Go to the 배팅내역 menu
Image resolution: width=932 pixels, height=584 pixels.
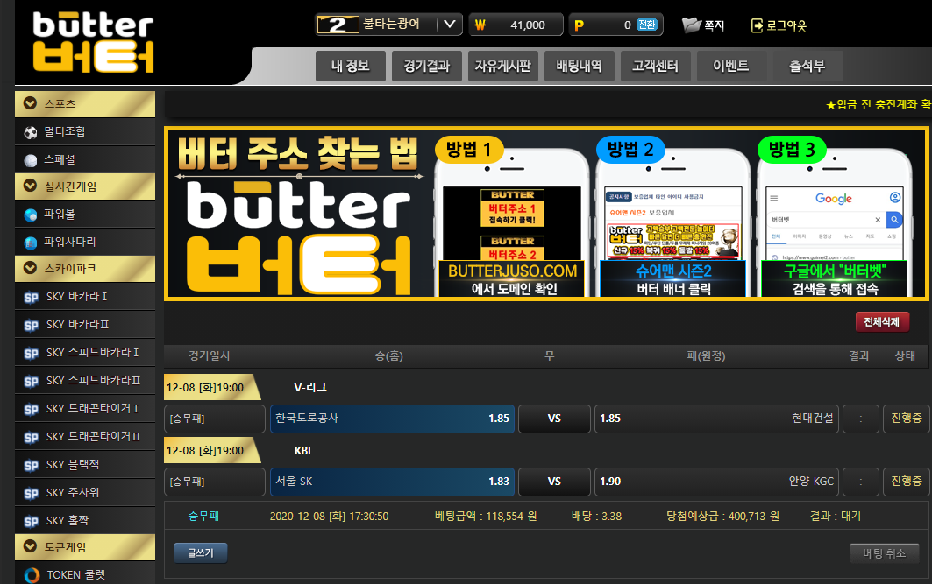tap(579, 66)
